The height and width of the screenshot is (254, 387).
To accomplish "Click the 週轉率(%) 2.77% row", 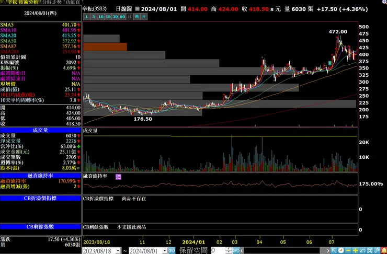I will coord(40,163).
